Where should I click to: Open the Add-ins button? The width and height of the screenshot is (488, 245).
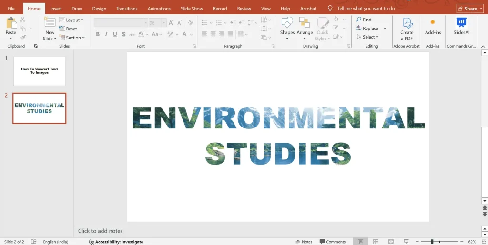click(x=433, y=26)
